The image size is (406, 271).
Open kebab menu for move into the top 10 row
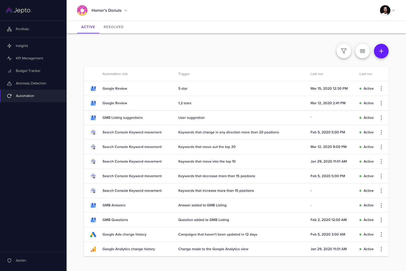[x=381, y=162]
